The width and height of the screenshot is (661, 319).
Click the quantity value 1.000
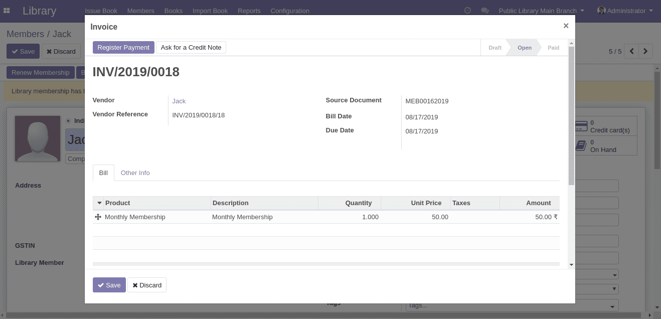(370, 217)
